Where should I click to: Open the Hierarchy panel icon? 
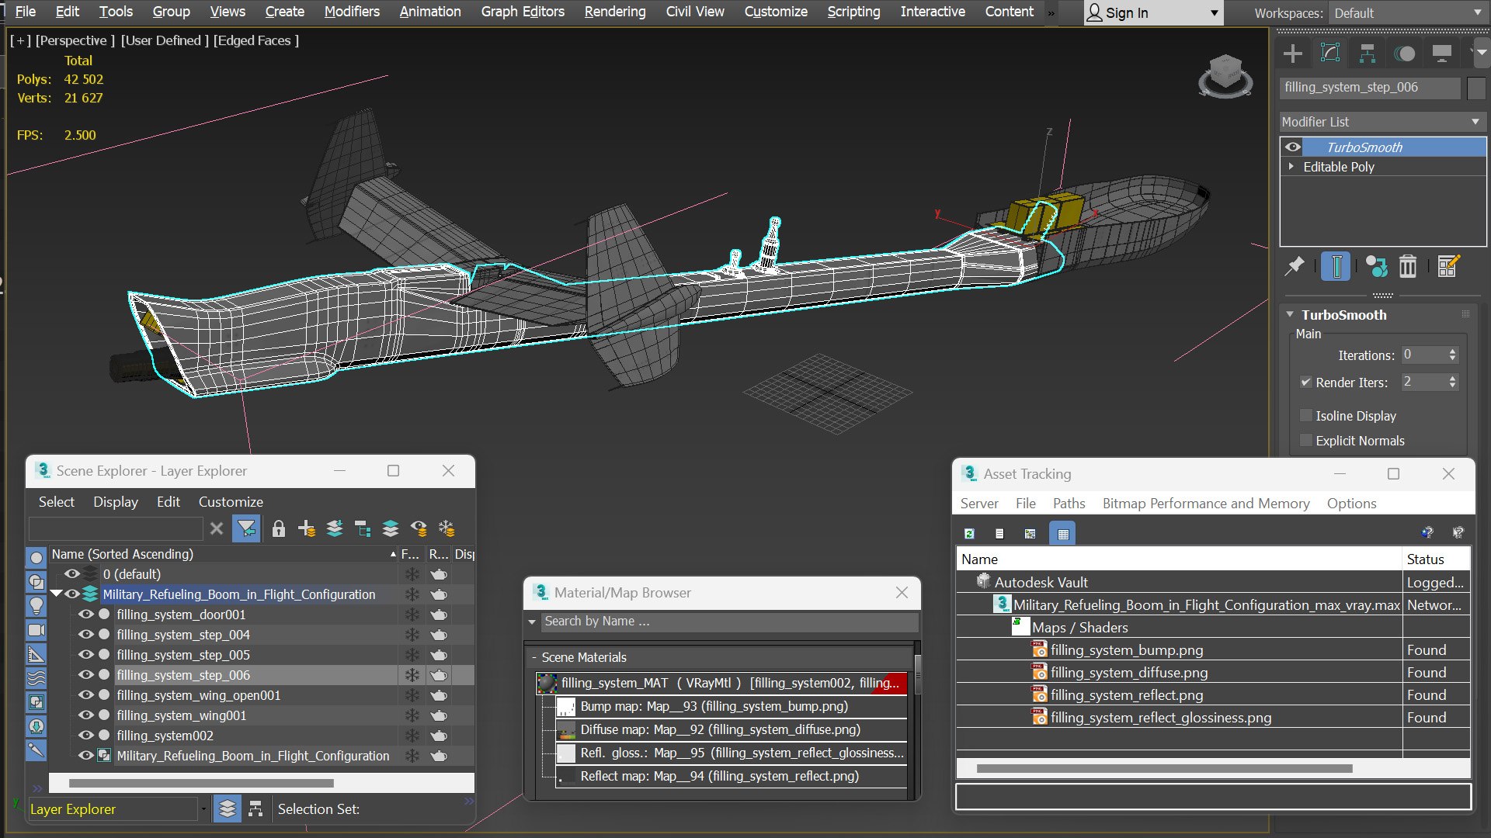(1368, 54)
